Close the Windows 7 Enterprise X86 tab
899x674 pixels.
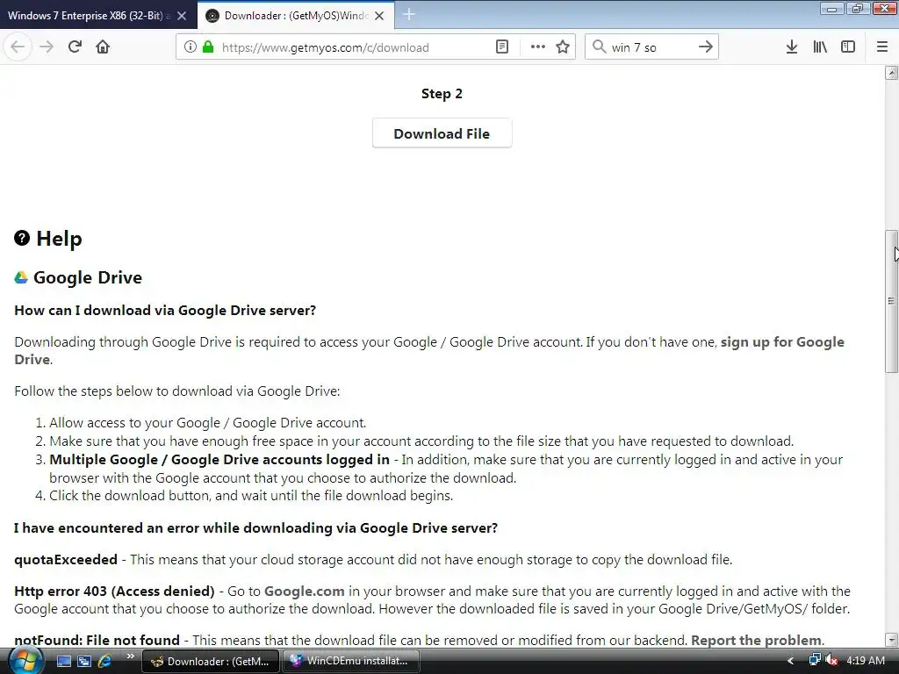coord(182,16)
